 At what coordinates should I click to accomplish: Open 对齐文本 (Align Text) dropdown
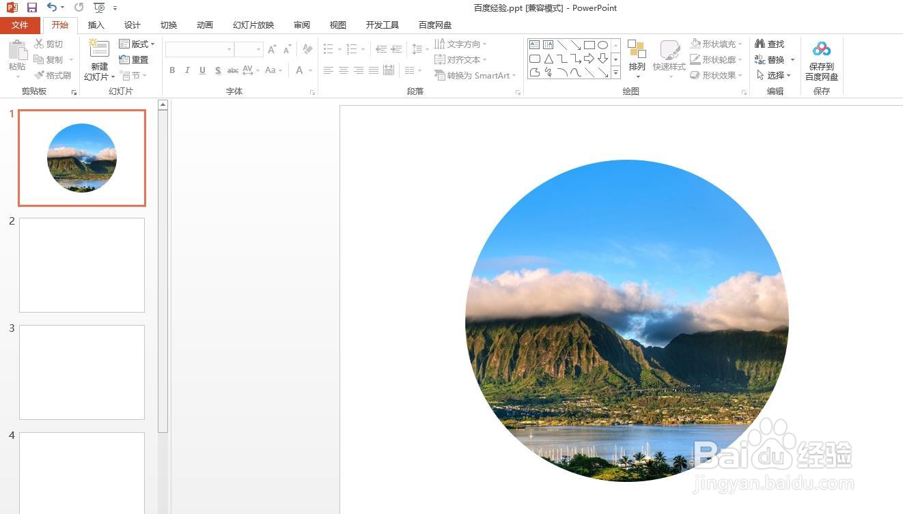click(x=460, y=59)
